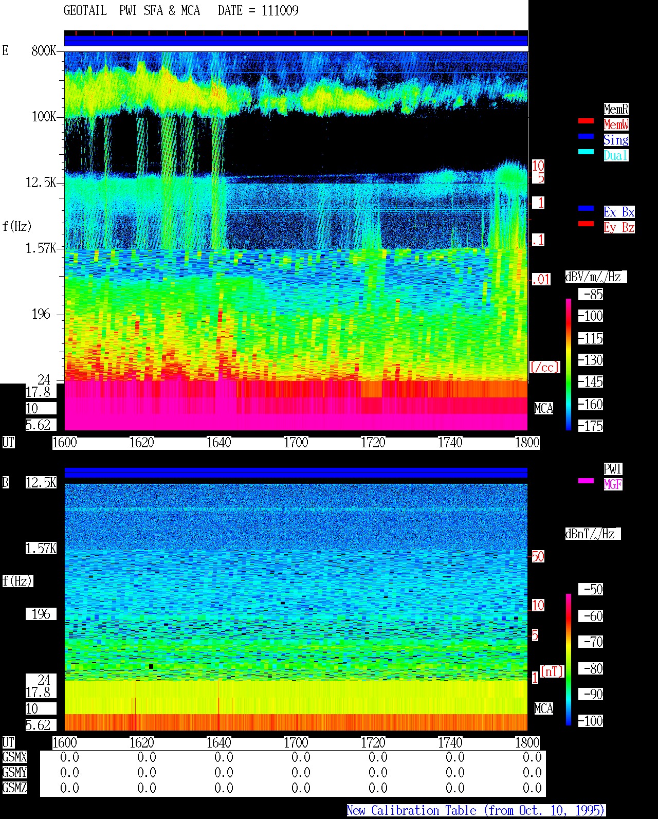Image resolution: width=658 pixels, height=819 pixels.
Task: Click the dBnT/√Hz color scale bar
Action: pyautogui.click(x=569, y=660)
